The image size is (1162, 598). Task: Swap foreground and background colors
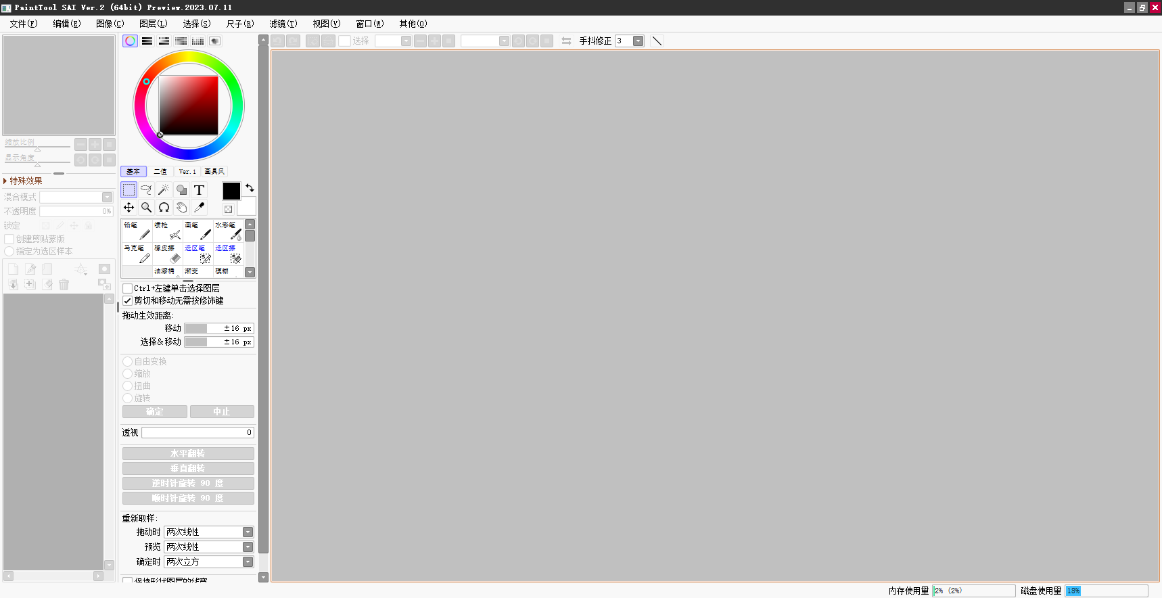tap(250, 188)
